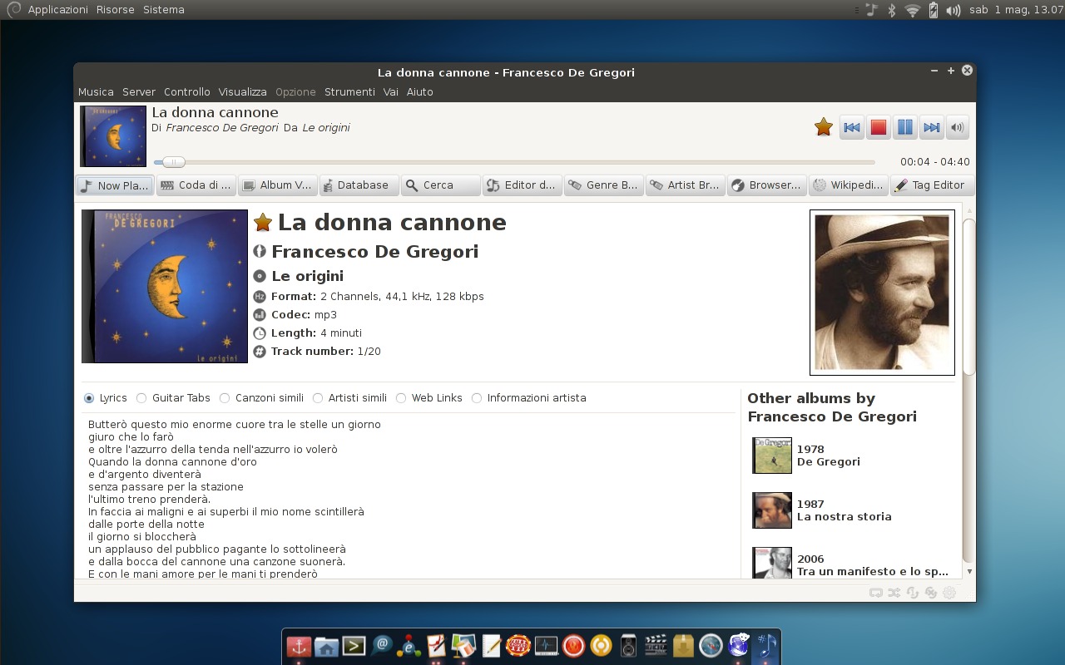Open the Album View tab
The height and width of the screenshot is (665, 1065).
[277, 185]
